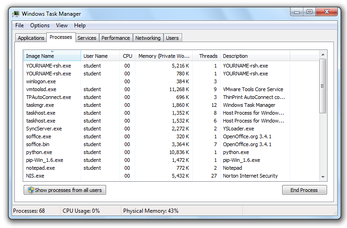Open the Networking tab

pos(148,38)
